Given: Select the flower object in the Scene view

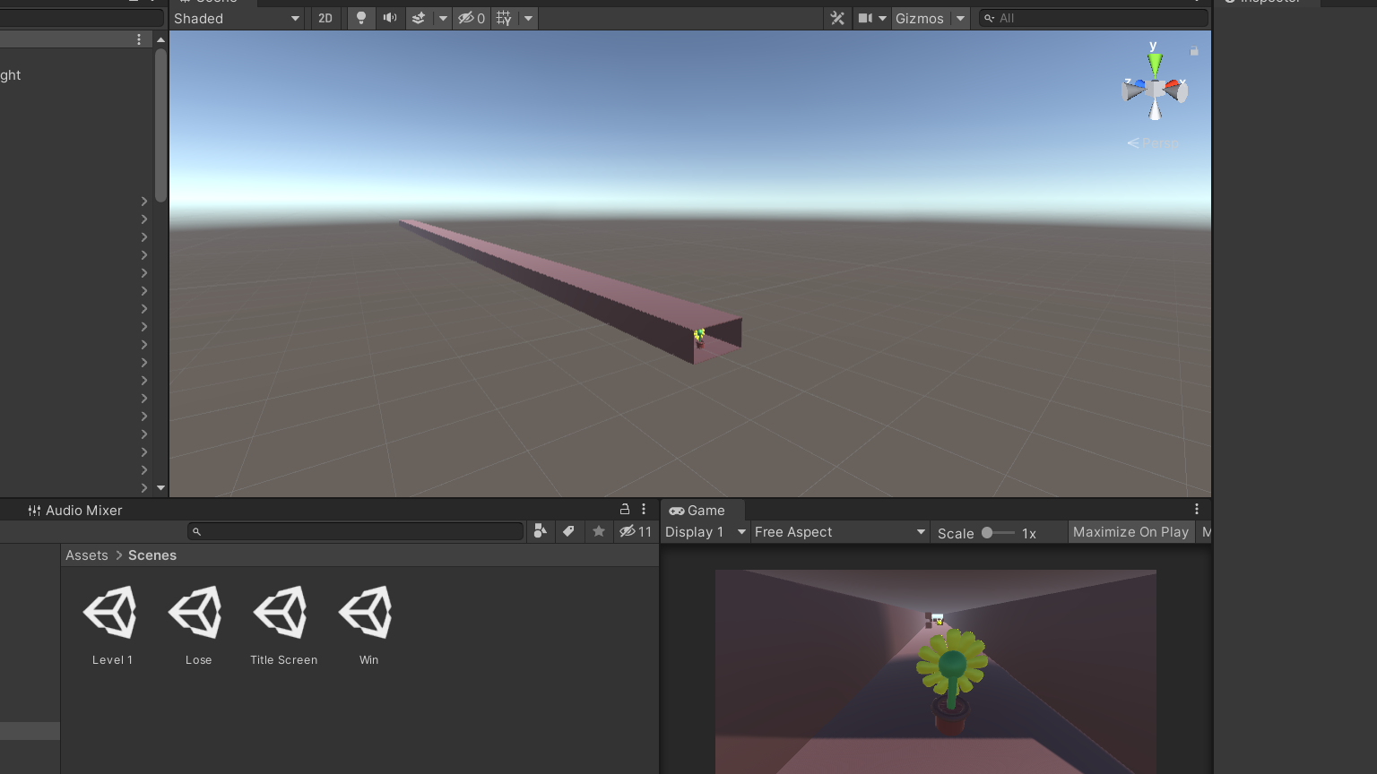Looking at the screenshot, I should click(699, 337).
